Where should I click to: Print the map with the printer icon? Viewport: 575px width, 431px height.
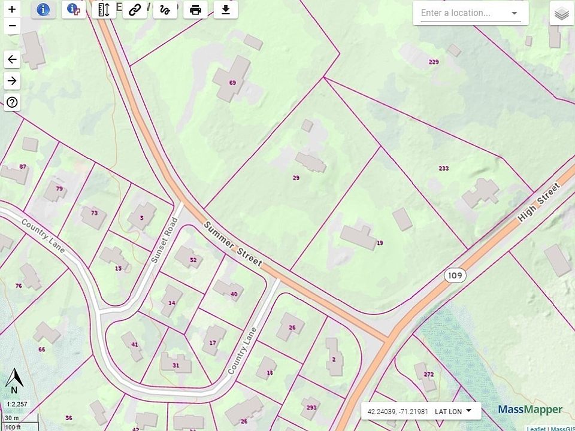(195, 10)
